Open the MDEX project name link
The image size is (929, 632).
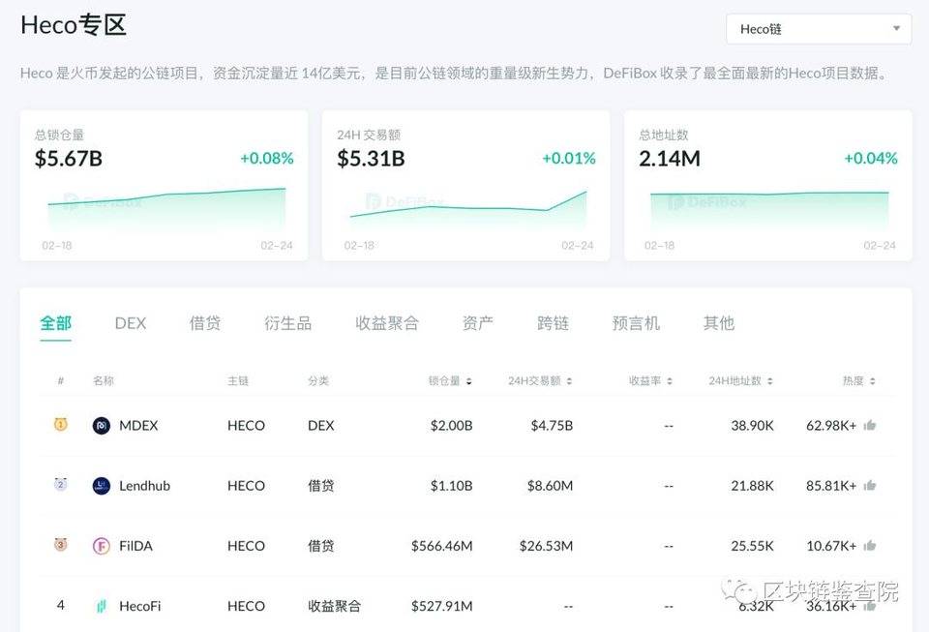coord(138,426)
